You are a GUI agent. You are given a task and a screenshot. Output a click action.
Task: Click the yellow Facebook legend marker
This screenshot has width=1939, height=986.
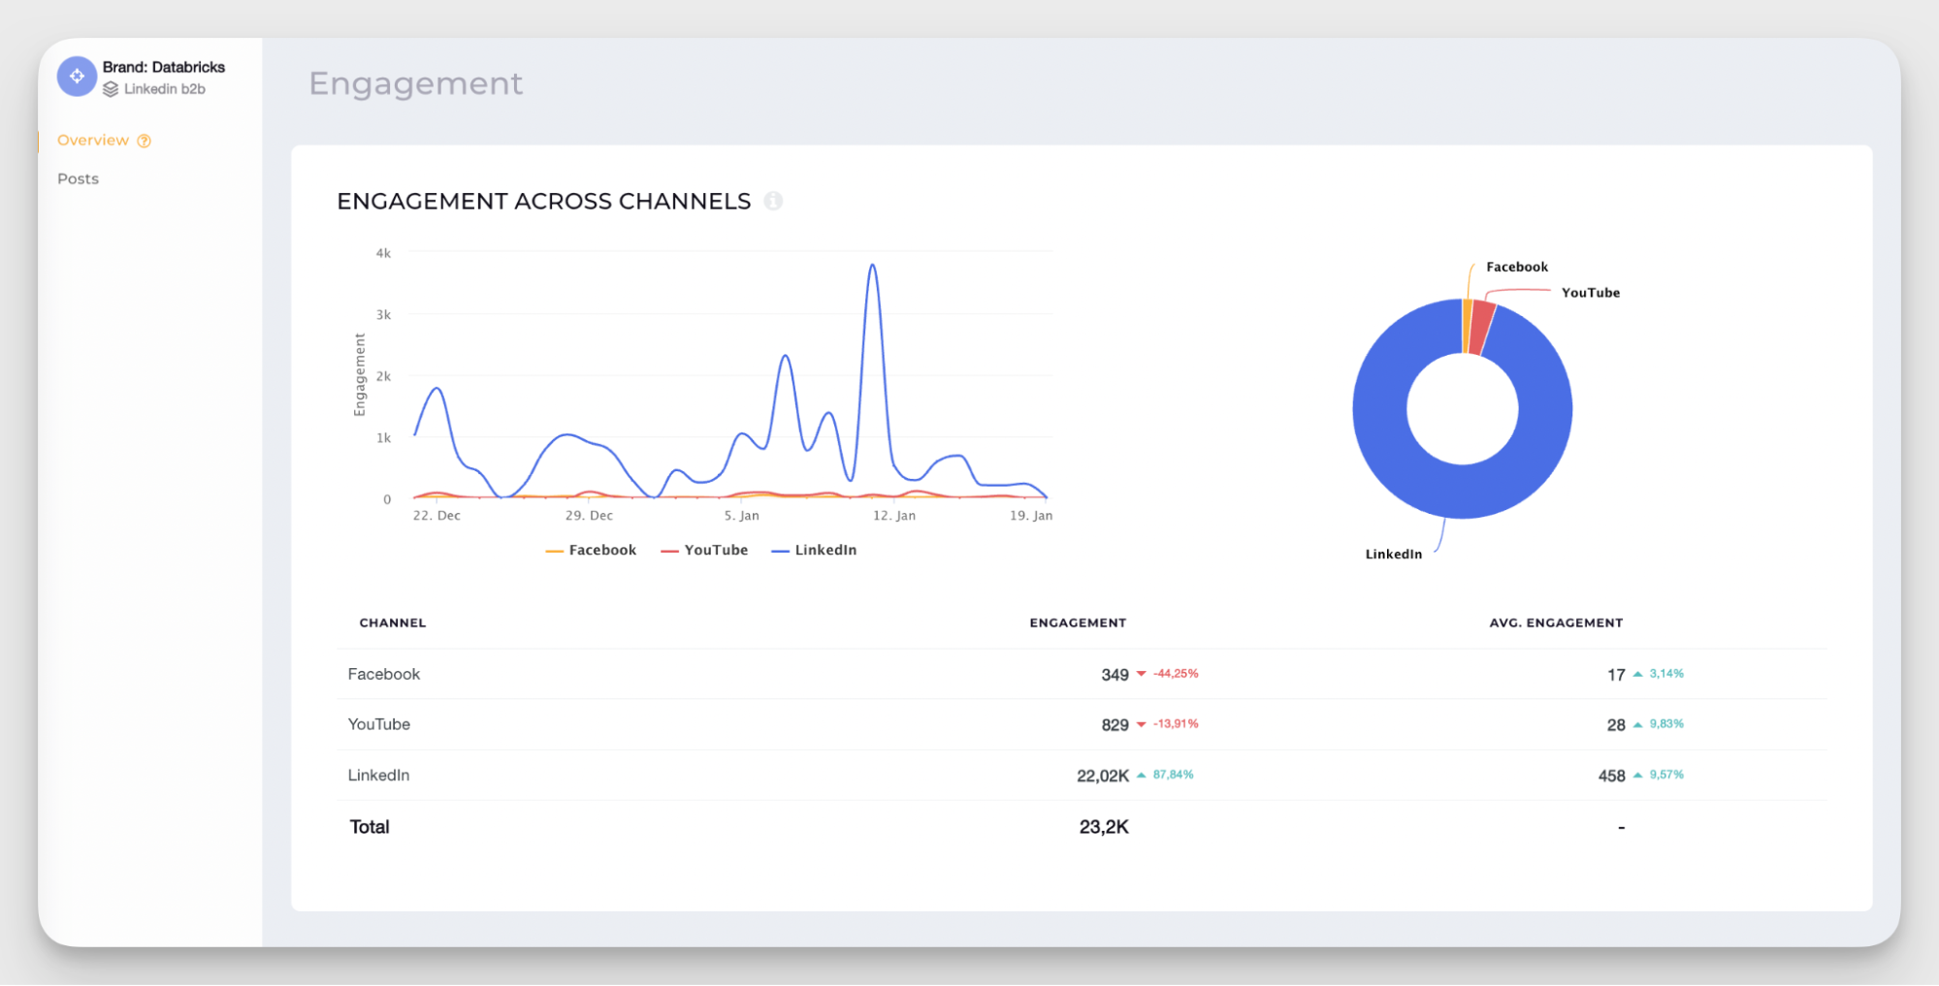[x=553, y=550]
